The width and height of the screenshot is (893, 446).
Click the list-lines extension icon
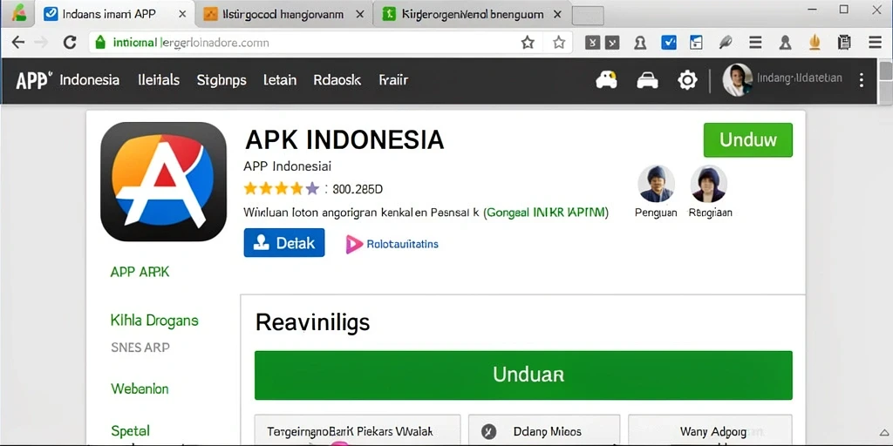click(x=755, y=42)
